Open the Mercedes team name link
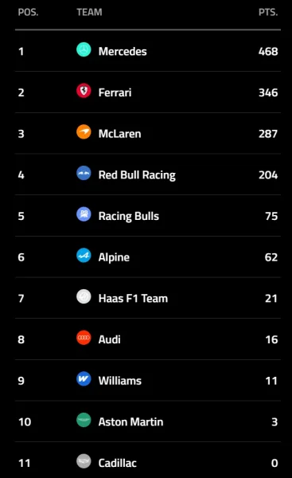The height and width of the screenshot is (478, 292). (x=123, y=51)
